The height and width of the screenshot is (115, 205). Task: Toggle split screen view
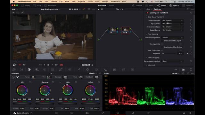[x=18, y=12]
